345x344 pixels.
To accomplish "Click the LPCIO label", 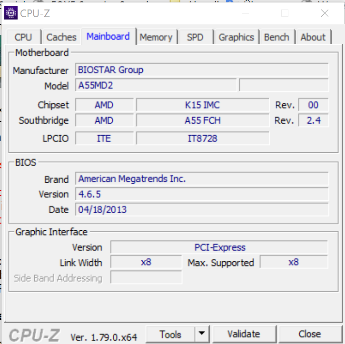I will pyautogui.click(x=56, y=138).
